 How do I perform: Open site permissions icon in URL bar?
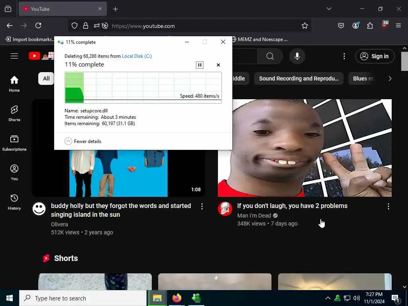pos(96,26)
